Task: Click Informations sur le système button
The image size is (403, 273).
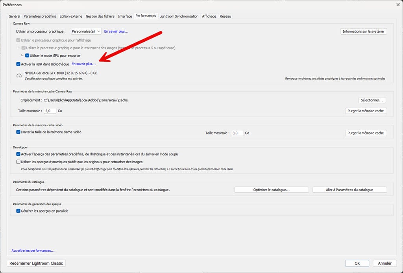Action: 363,31
